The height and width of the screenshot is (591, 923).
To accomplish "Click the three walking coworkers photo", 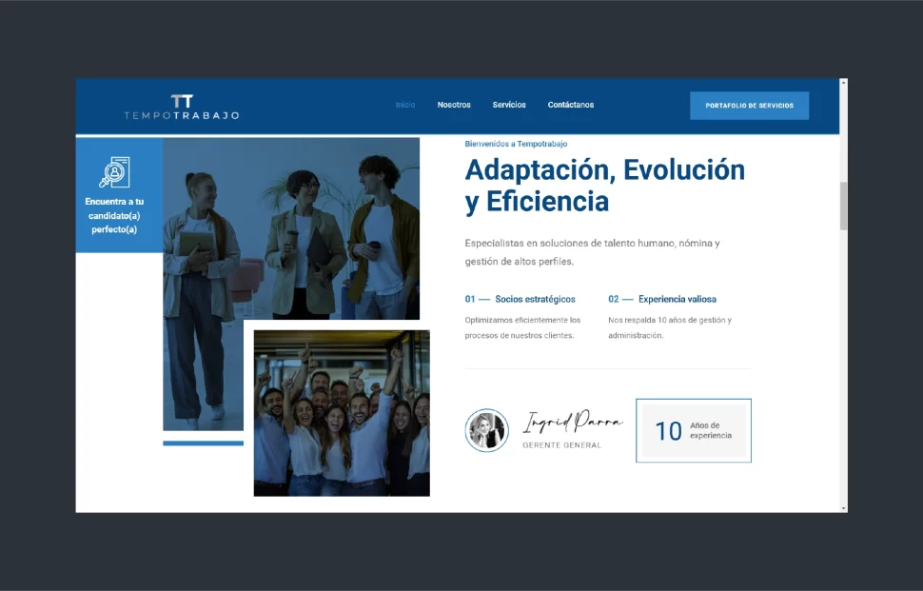I will [291, 228].
